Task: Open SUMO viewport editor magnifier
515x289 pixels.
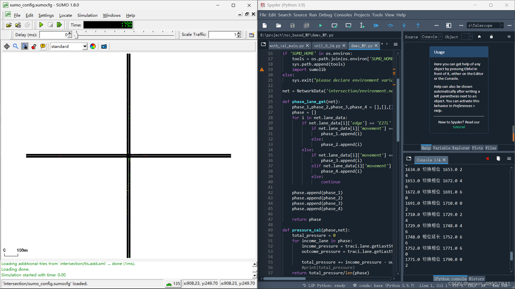Action: [x=16, y=46]
